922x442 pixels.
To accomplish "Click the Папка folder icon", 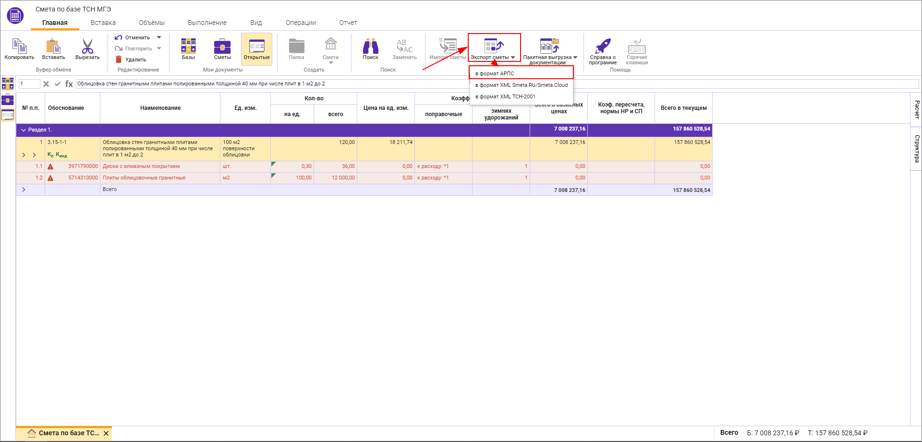I will tap(296, 46).
